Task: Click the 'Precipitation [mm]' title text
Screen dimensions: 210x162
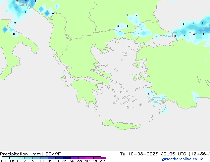Action: tap(21, 154)
